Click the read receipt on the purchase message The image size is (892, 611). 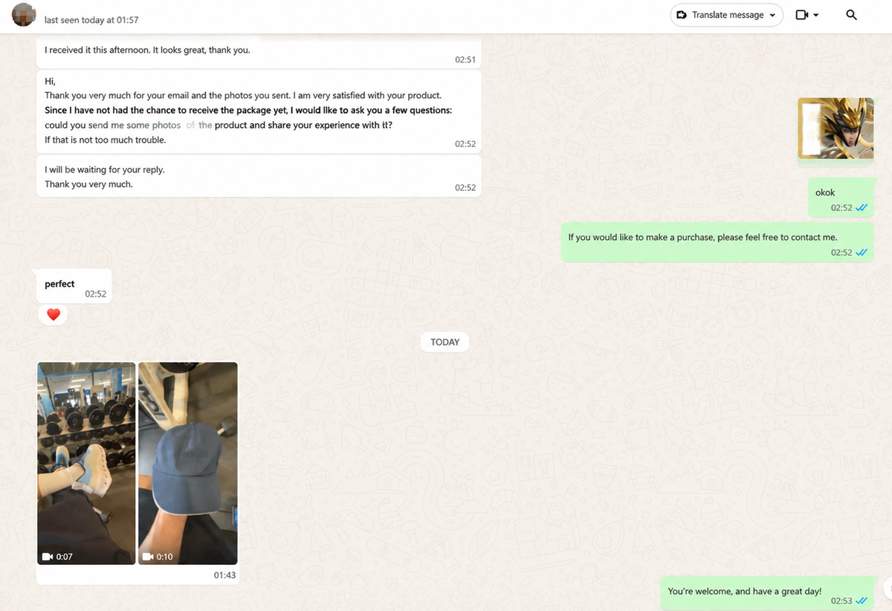(x=862, y=253)
